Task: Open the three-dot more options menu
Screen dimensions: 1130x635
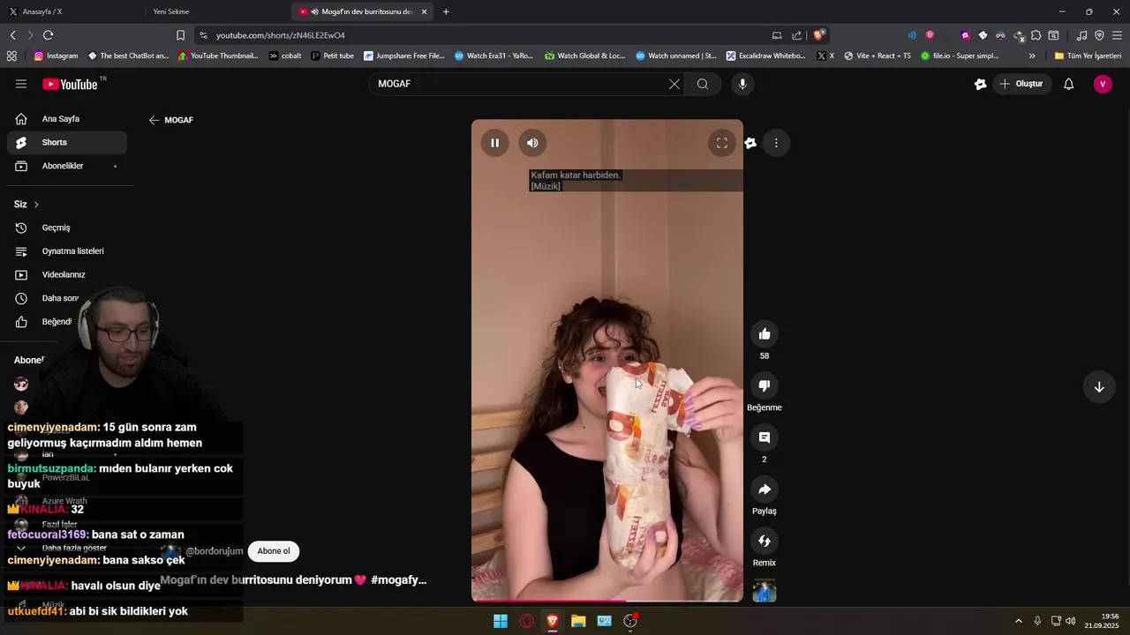Action: (776, 143)
